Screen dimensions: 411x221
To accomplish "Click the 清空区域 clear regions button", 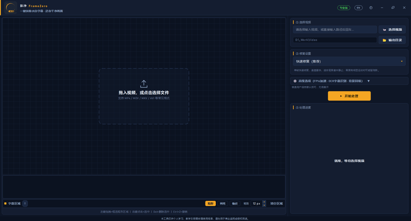I will tap(276, 203).
